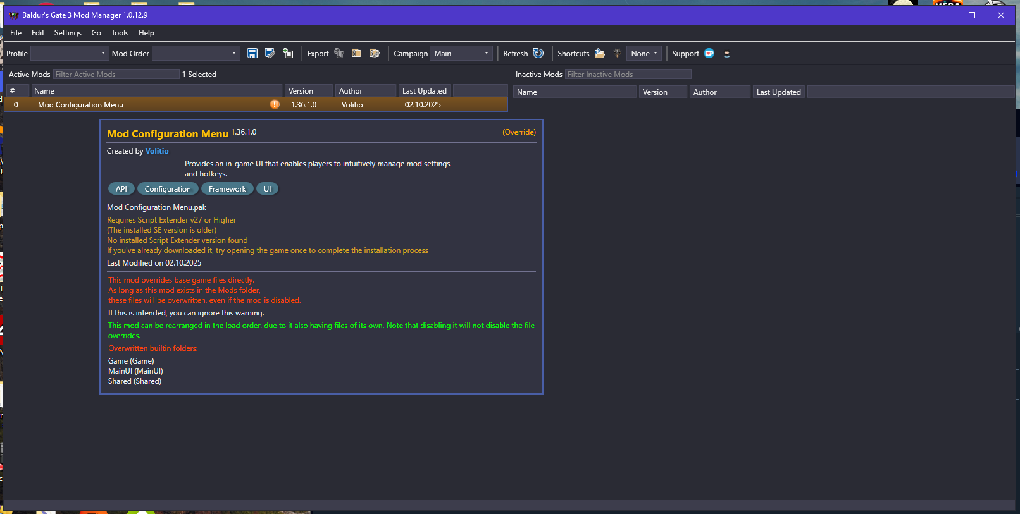
Task: Export load order to game icon
Action: [339, 53]
